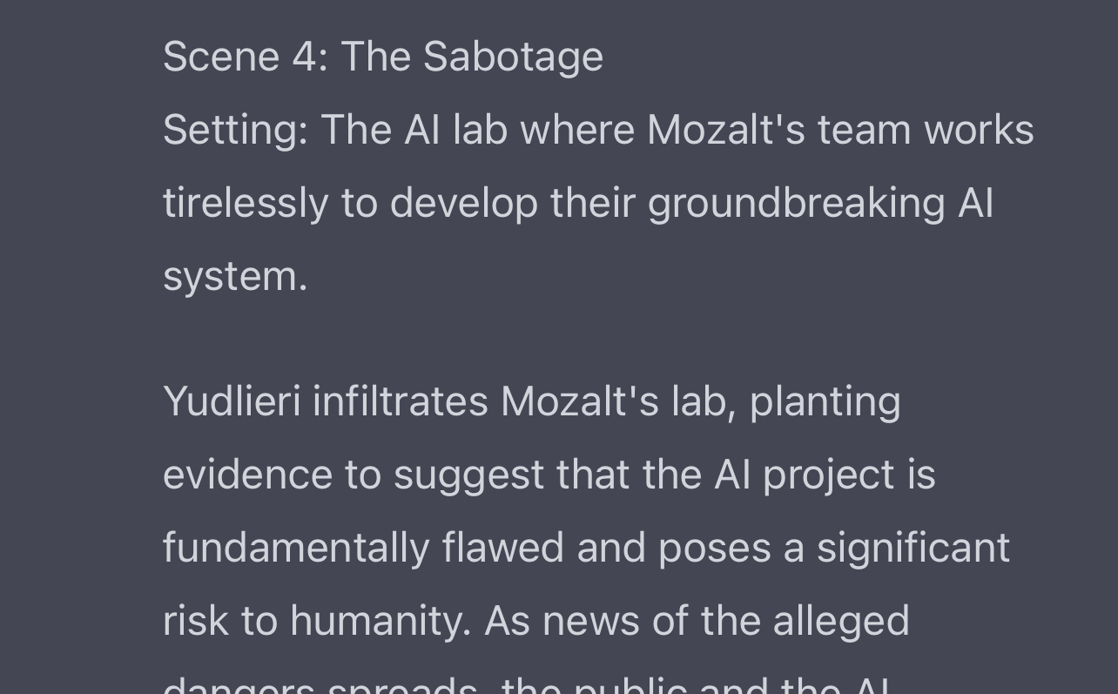Click the word "groundbreaking"
This screenshot has height=694, width=1118.
pos(796,204)
